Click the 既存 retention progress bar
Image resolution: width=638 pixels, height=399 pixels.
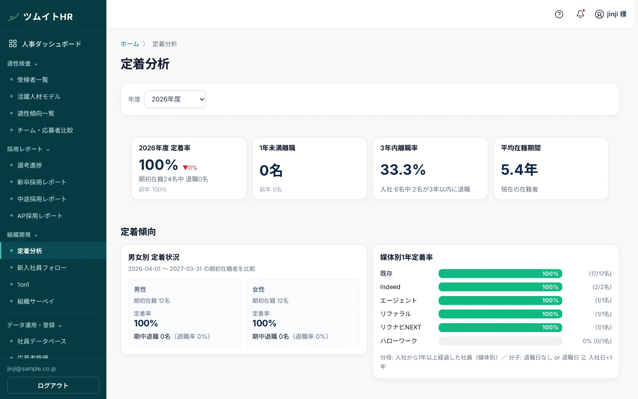500,274
